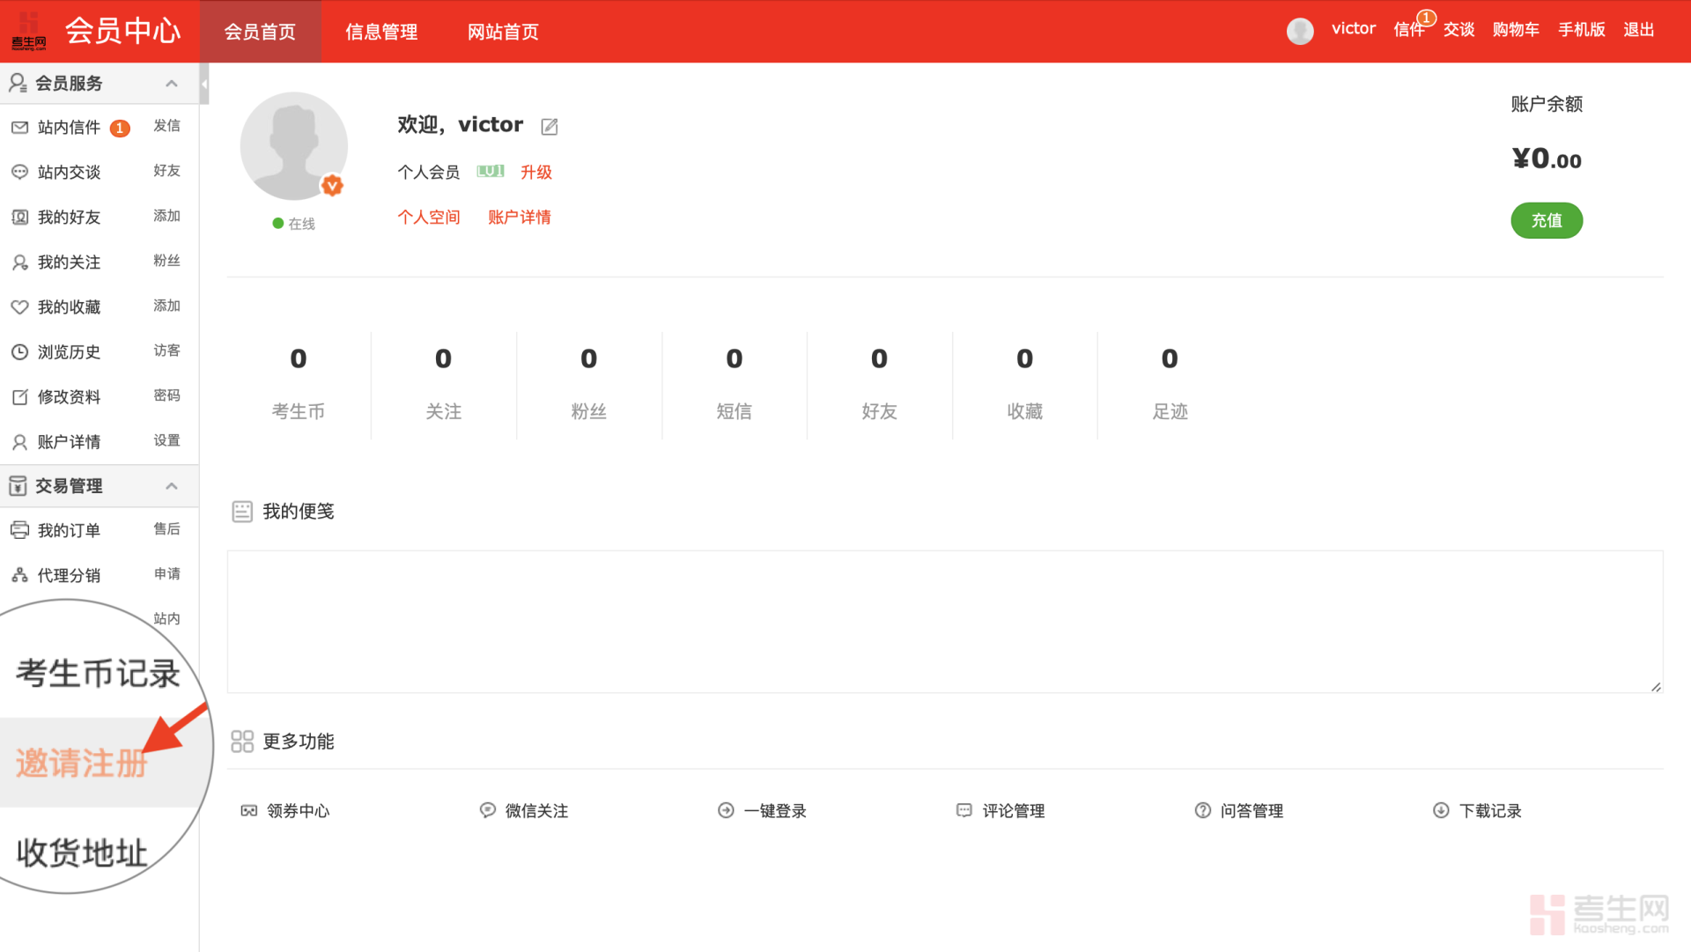Open 领券中心 coupon icon under 更多功能
Viewport: 1691px width, 952px height.
point(249,811)
